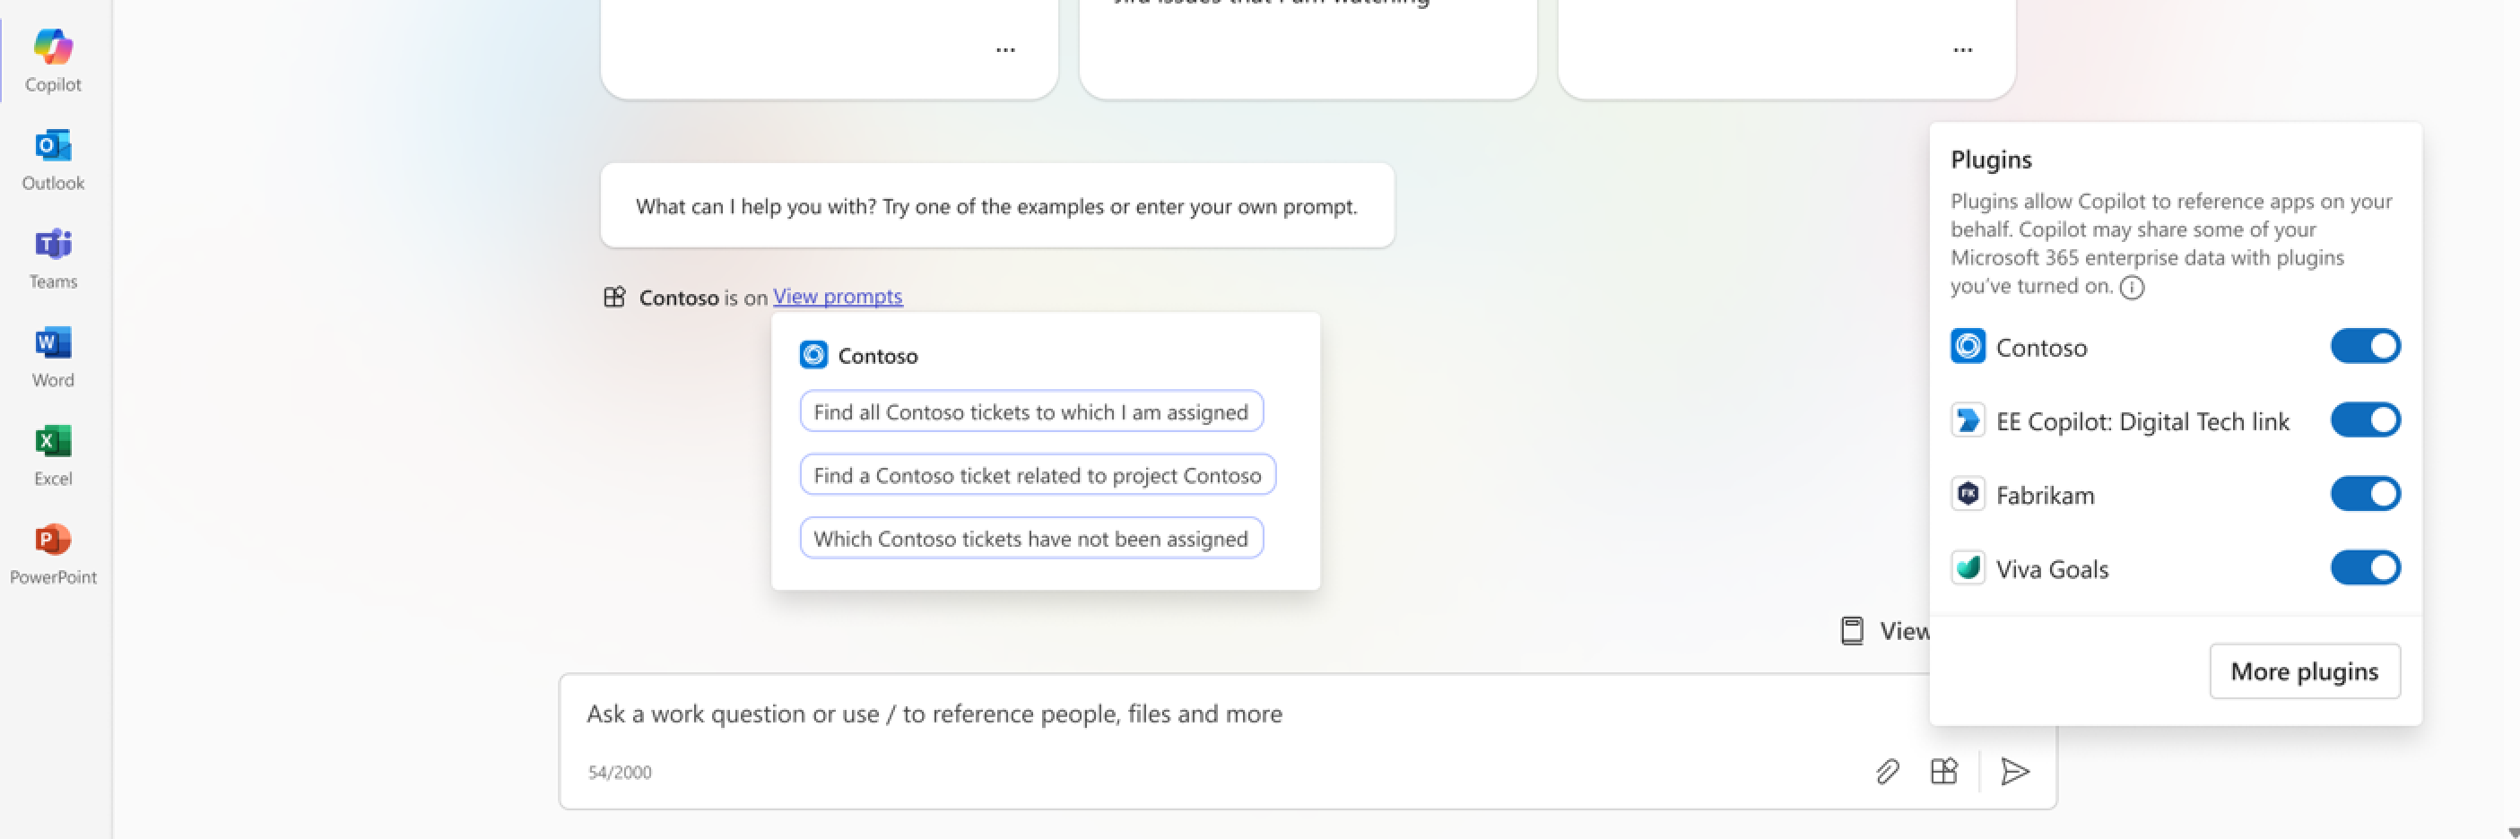
Task: Click the Fabrikam plugin icon
Action: [1968, 494]
